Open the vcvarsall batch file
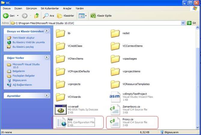The width and height of the screenshot is (201, 135). (61, 109)
